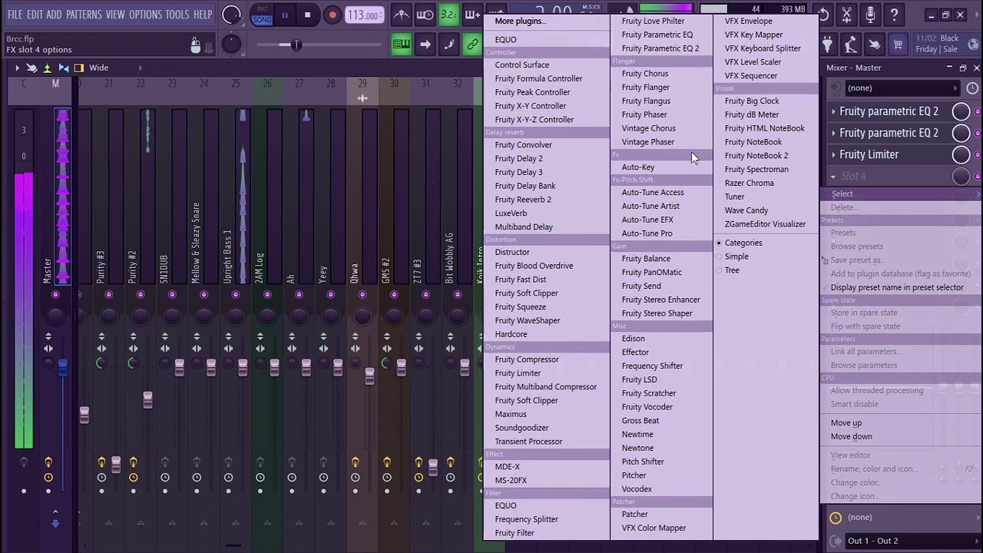Toggle the Fruity Limiter slot enable LED
This screenshot has height=553, width=983.
(978, 154)
